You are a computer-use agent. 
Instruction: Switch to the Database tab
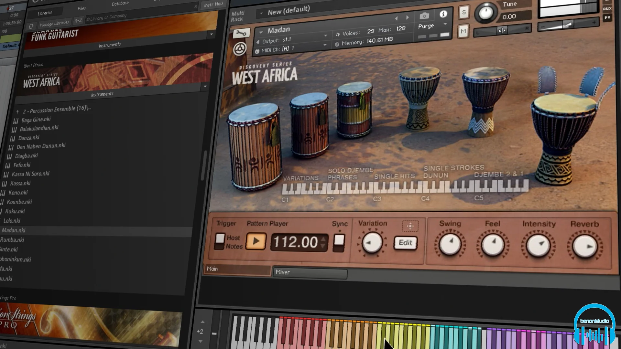point(120,4)
